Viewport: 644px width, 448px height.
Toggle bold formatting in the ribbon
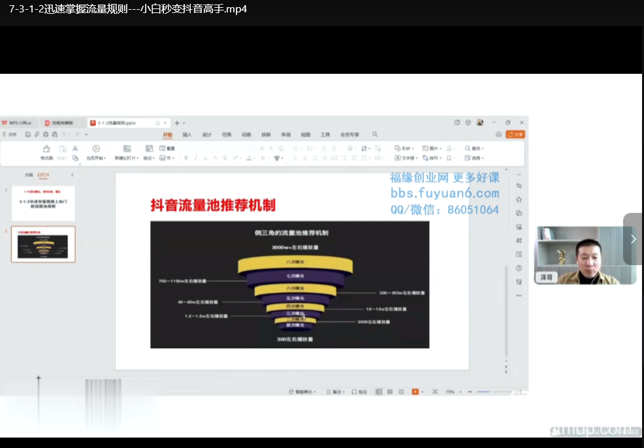pos(186,158)
